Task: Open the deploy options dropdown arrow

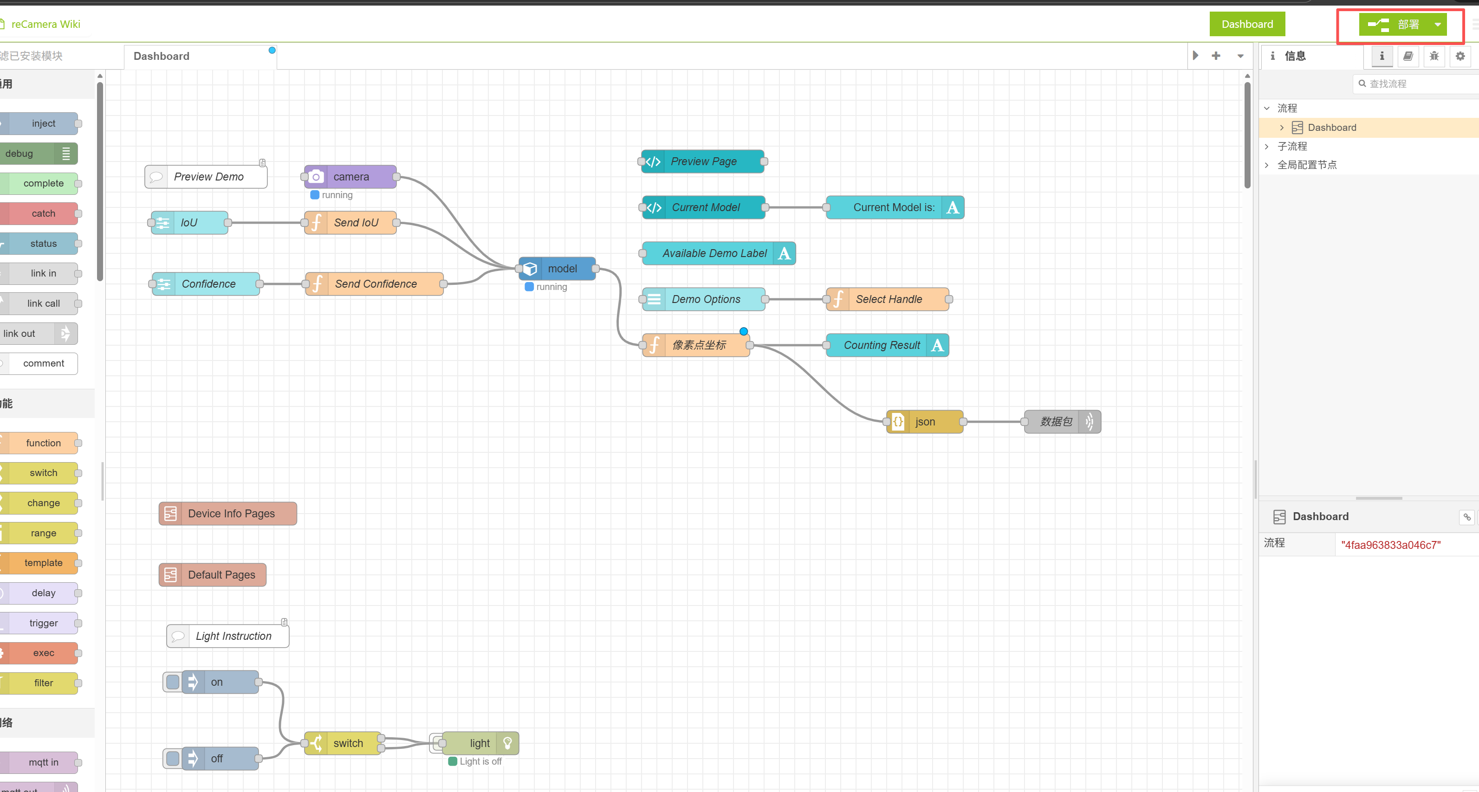Action: pos(1438,24)
